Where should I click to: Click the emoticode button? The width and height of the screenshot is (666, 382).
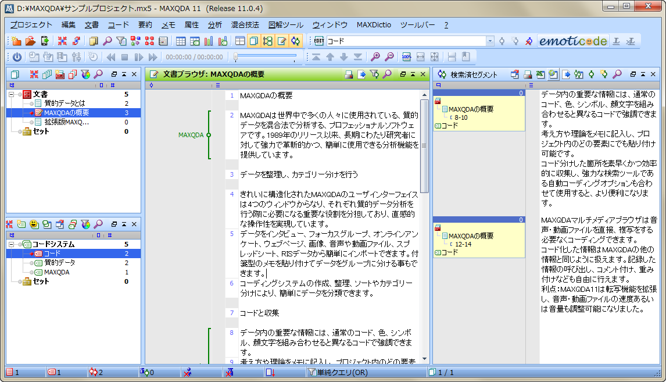pos(573,41)
